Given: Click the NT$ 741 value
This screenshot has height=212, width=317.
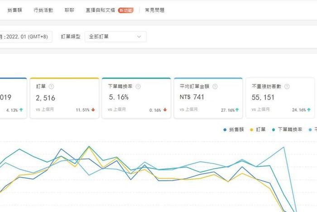Looking at the screenshot, I should (192, 97).
